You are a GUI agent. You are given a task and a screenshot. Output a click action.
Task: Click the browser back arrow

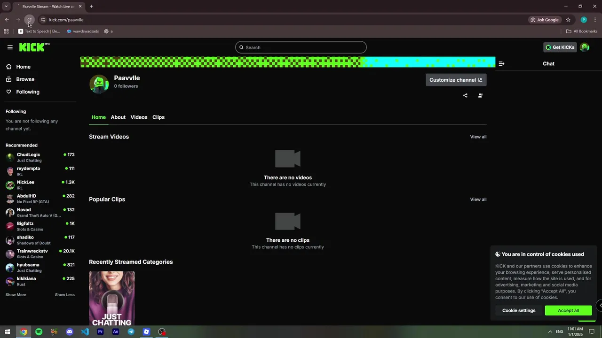[7, 20]
